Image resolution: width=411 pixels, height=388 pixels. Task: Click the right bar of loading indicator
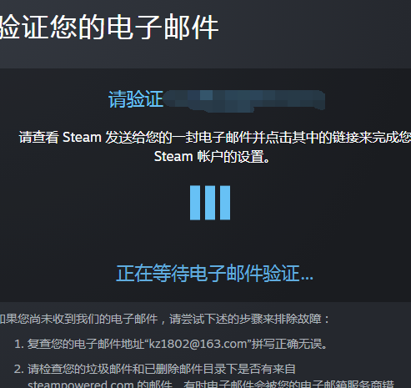click(225, 203)
